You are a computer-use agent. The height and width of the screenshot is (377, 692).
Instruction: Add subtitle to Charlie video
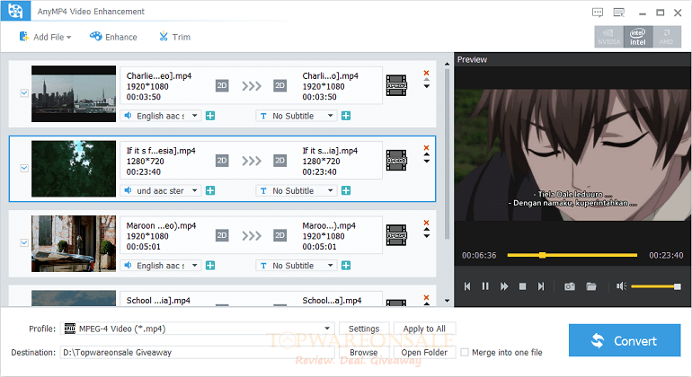(346, 116)
